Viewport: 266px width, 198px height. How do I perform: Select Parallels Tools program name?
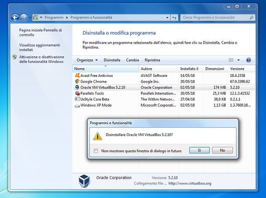pos(92,93)
